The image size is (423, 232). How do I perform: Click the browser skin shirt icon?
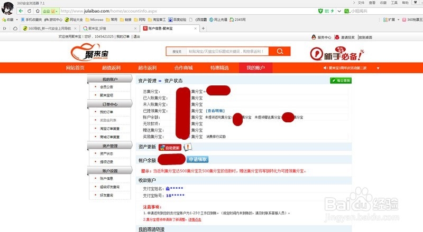pos(416,3)
